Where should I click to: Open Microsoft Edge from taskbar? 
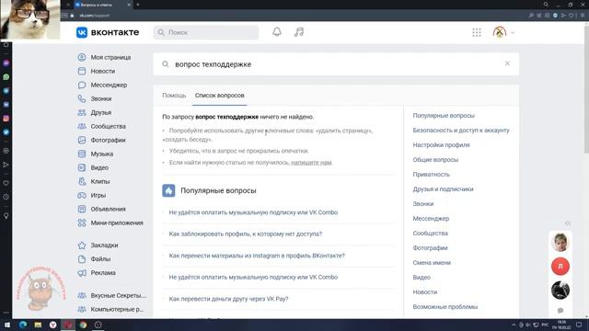coord(23,325)
